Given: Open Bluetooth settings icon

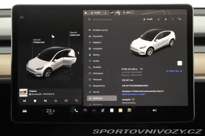Looking at the screenshot, I should 173,19.
